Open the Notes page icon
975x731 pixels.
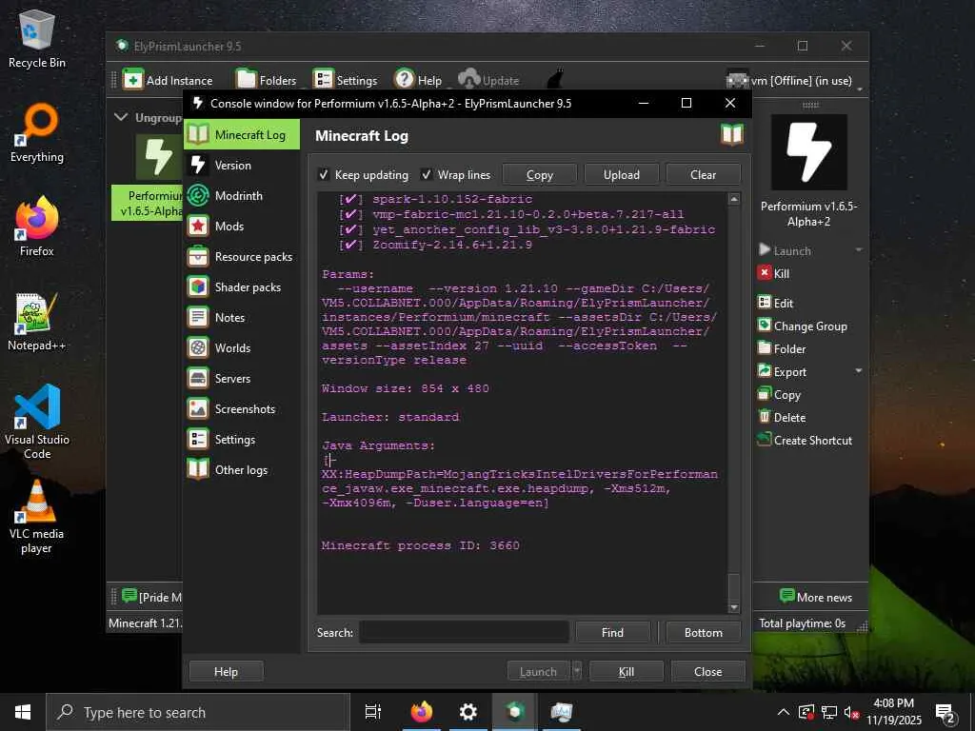pyautogui.click(x=198, y=317)
